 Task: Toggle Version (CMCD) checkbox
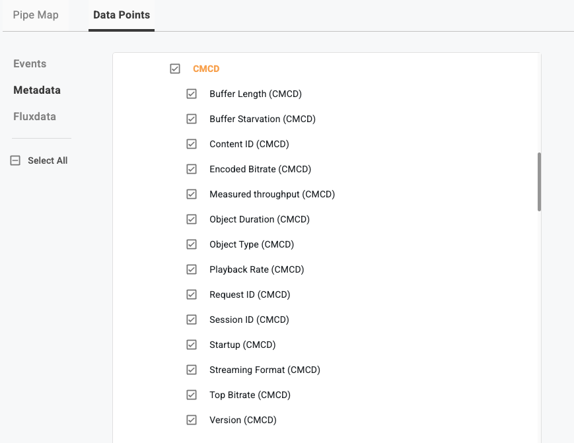tap(192, 420)
